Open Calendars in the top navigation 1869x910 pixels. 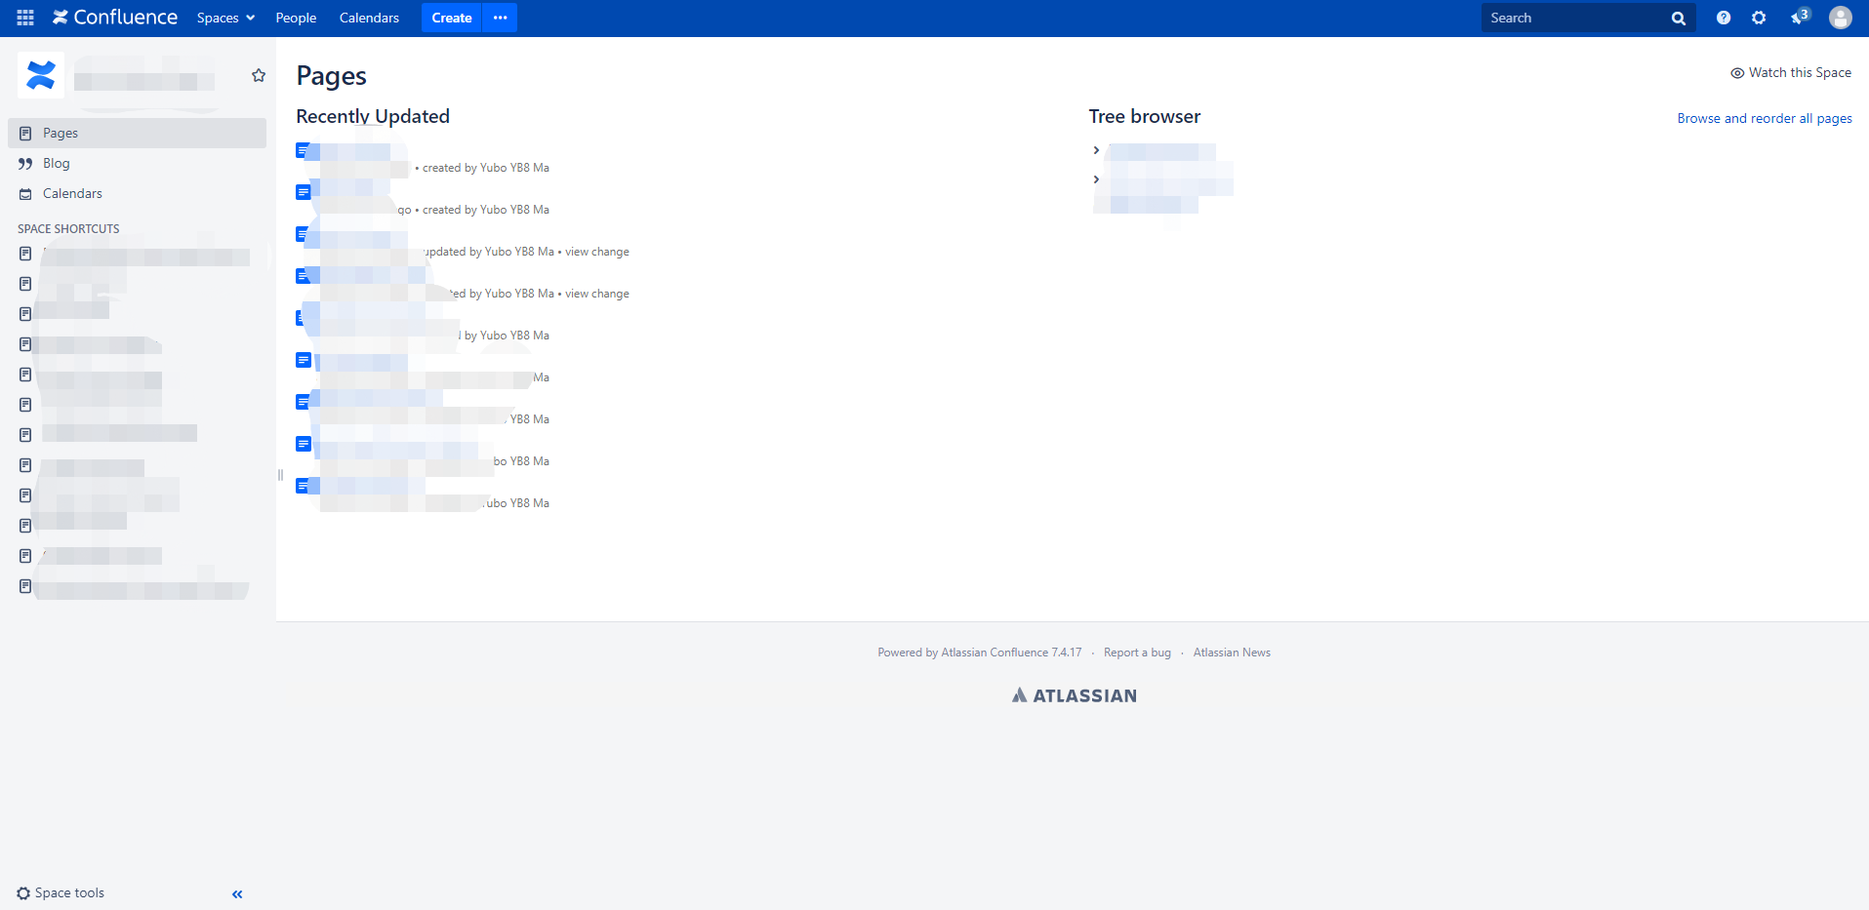tap(369, 18)
